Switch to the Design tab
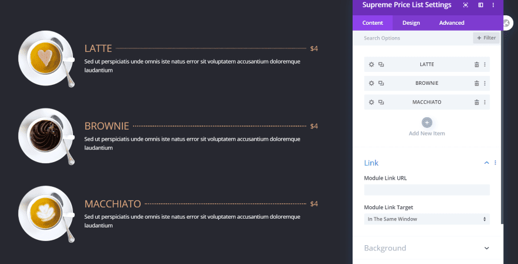The image size is (518, 264). tap(411, 23)
